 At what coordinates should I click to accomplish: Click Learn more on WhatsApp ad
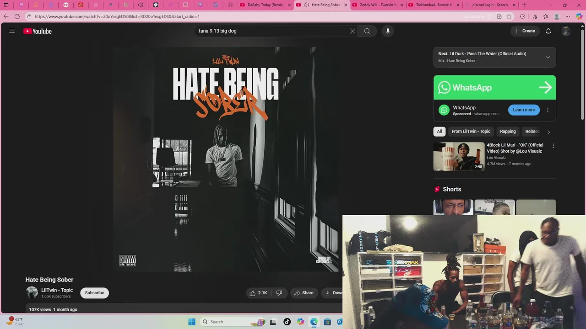(x=524, y=110)
